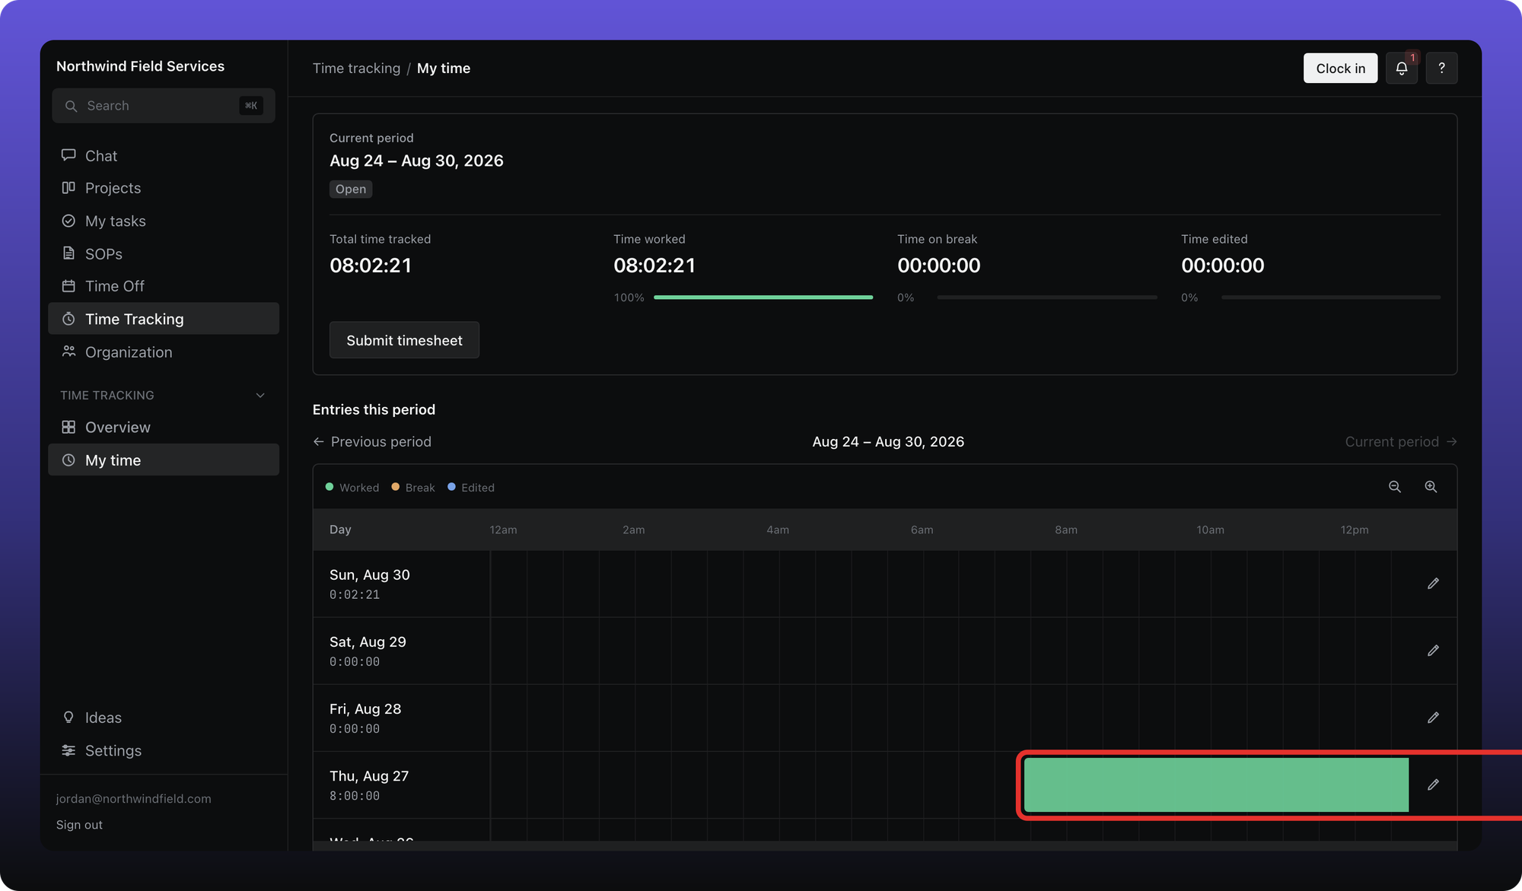Select My time in the sidebar

tap(164, 460)
